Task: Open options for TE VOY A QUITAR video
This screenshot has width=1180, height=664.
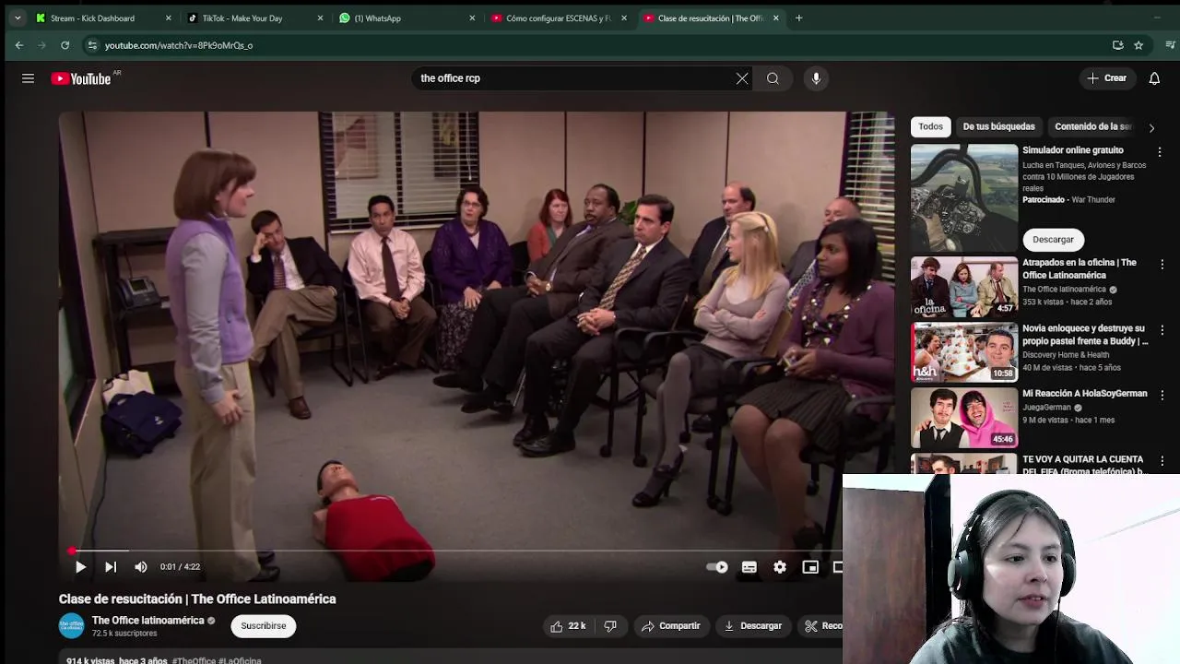Action: pos(1162,460)
